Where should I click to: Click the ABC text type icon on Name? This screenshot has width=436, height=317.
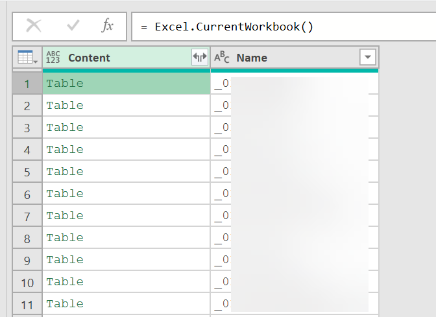click(222, 58)
